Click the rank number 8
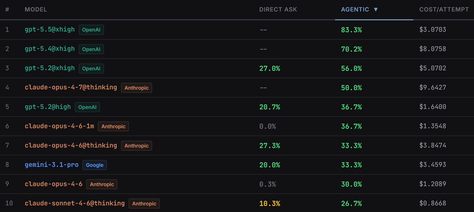The image size is (474, 212). [7, 165]
